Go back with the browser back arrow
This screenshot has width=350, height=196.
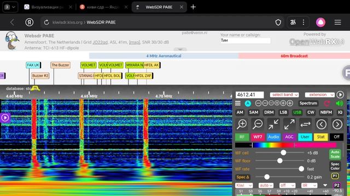tap(12, 22)
